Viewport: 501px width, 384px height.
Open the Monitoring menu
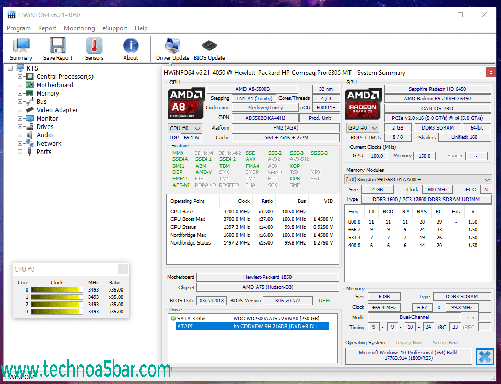[x=79, y=28]
